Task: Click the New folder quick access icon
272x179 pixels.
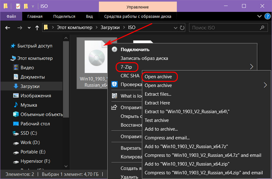Action: tap(26, 6)
